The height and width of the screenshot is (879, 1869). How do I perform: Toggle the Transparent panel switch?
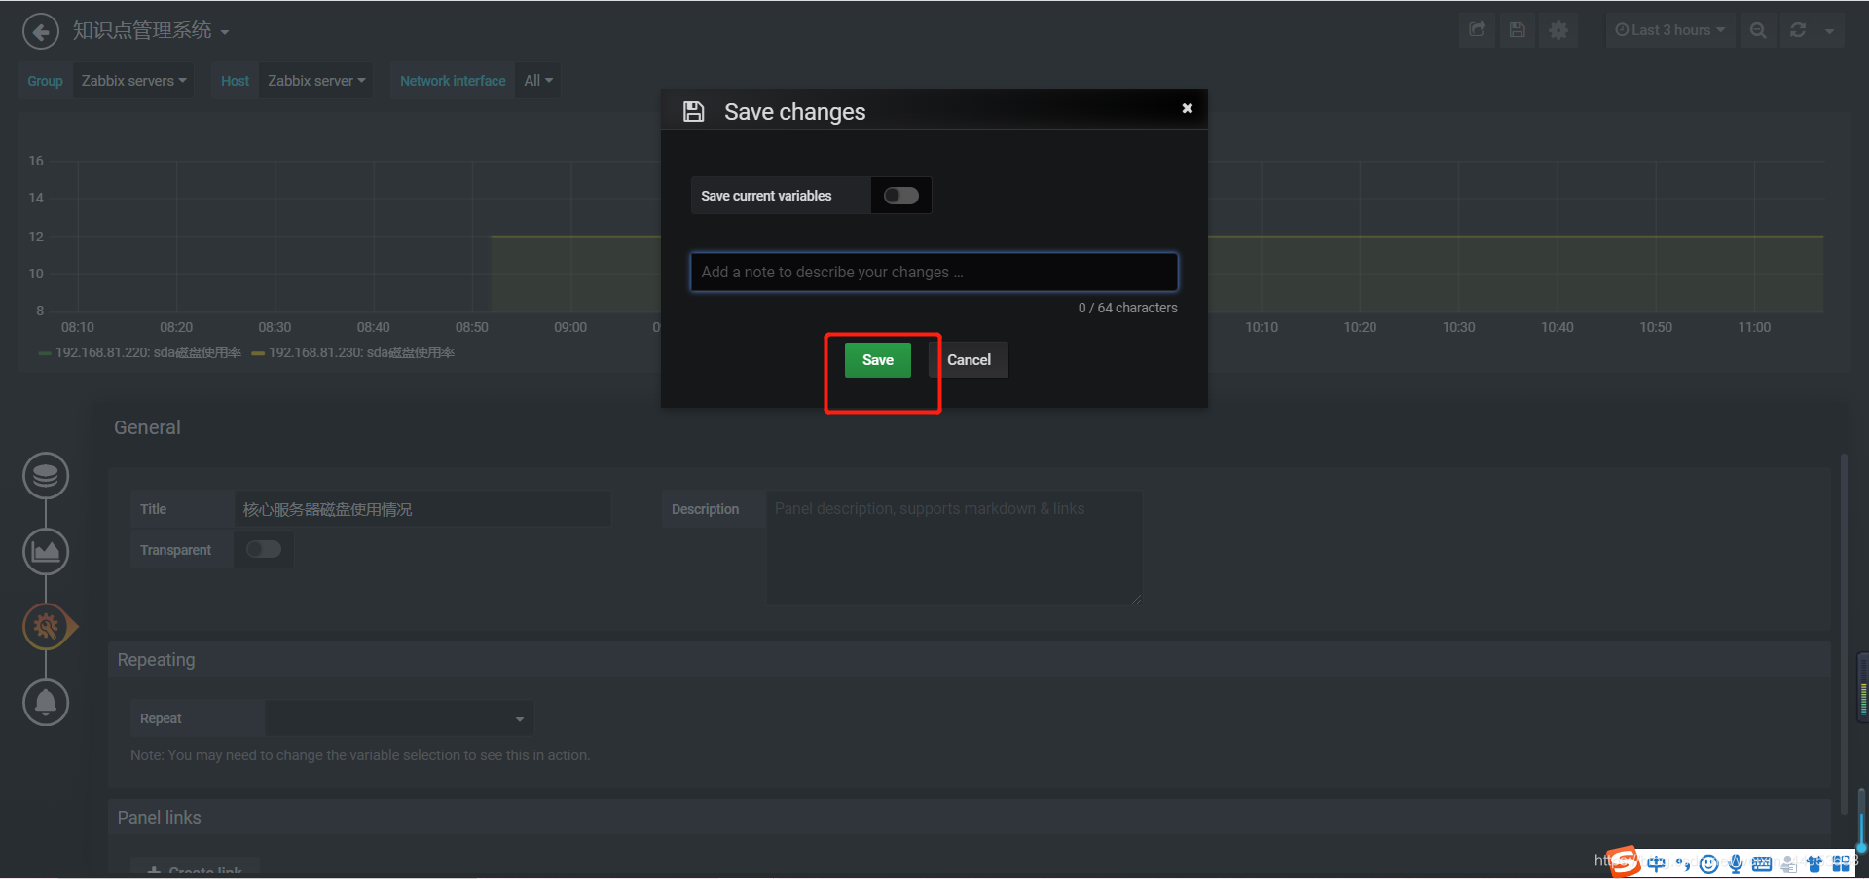pyautogui.click(x=263, y=549)
